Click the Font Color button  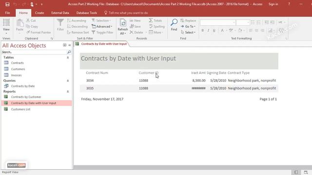222,30
